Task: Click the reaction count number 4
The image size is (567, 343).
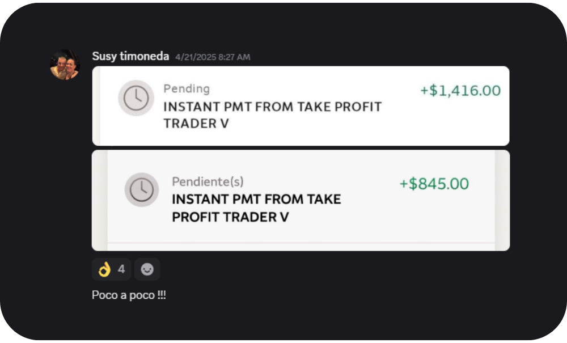Action: [121, 269]
